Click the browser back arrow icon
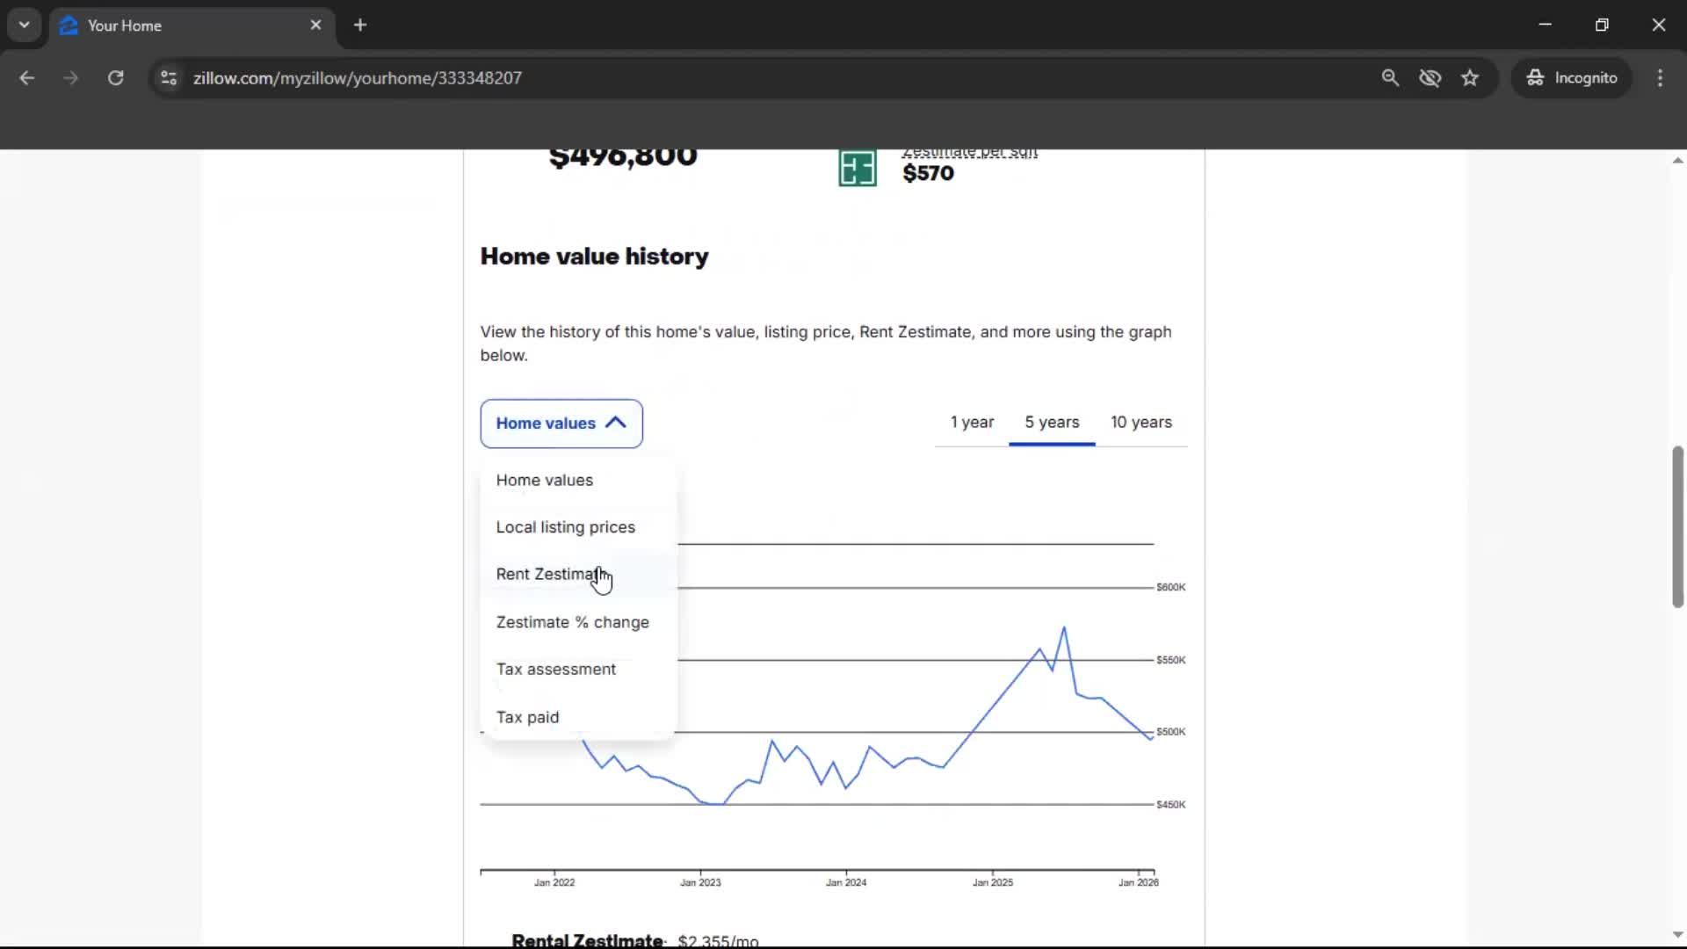The image size is (1687, 949). (26, 78)
